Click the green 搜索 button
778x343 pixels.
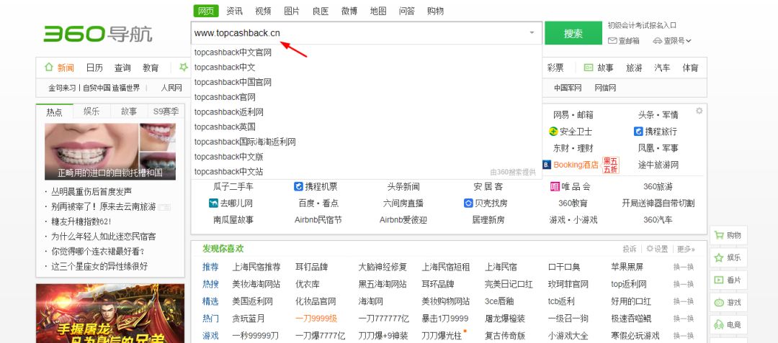tap(573, 34)
